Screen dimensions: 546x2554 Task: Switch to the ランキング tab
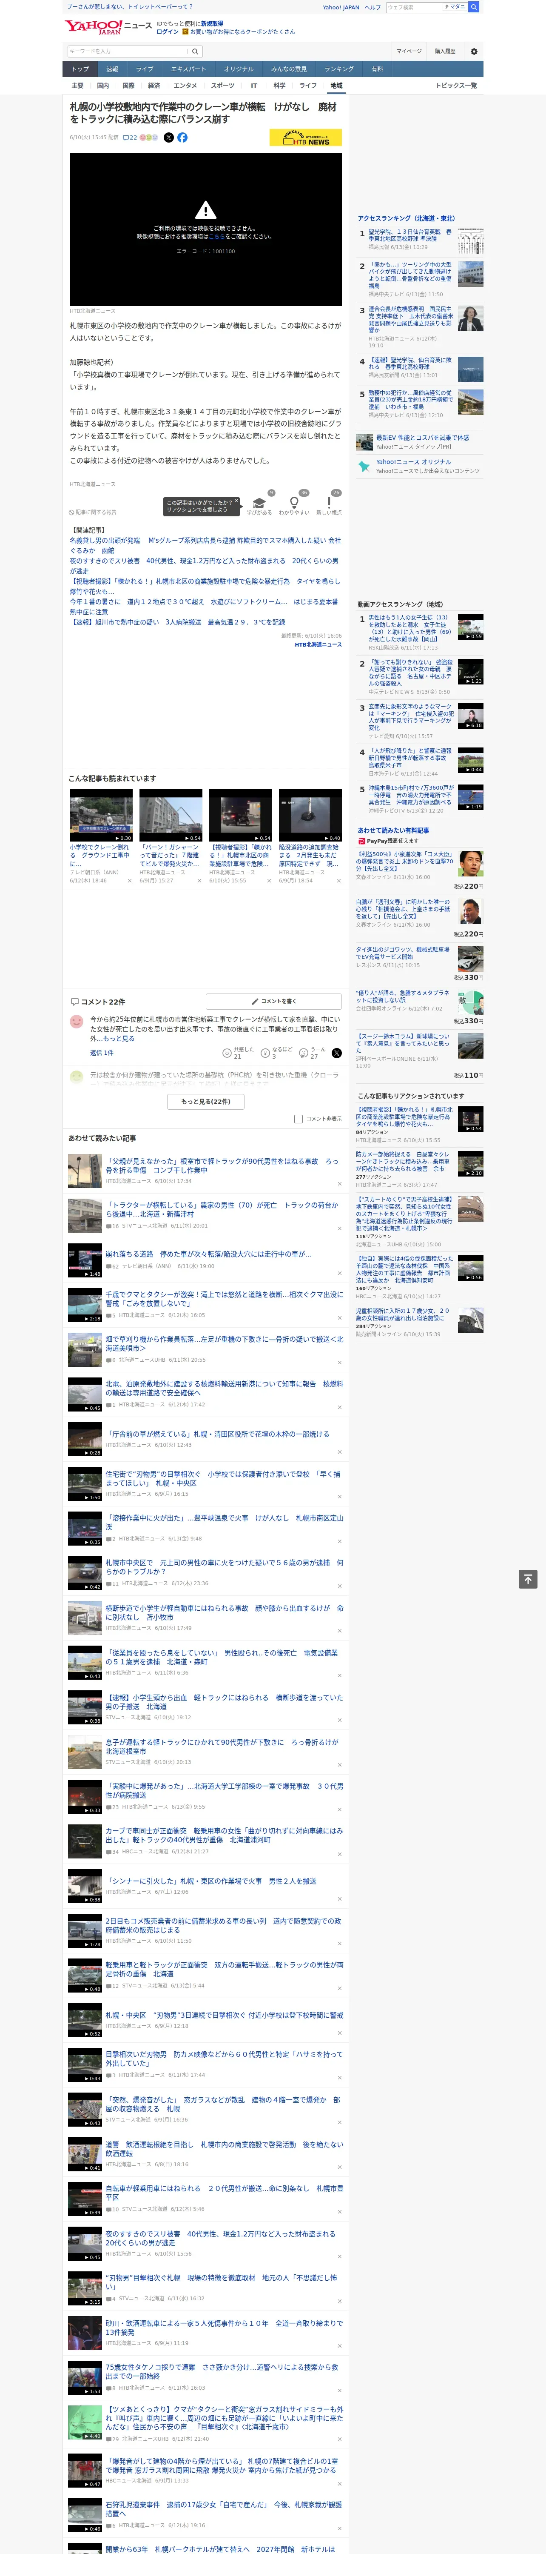(339, 69)
